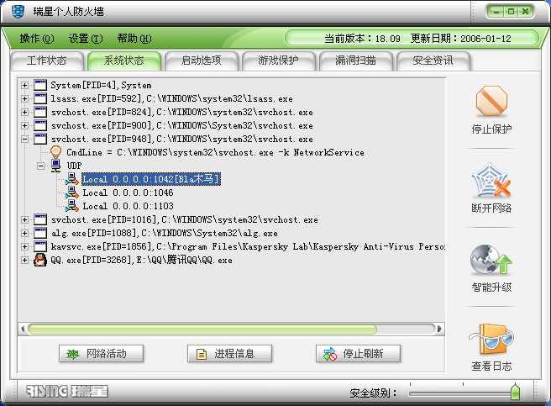551x406 pixels.
Task: Open the 智能升级 smart upgrade globe icon
Action: [x=491, y=260]
